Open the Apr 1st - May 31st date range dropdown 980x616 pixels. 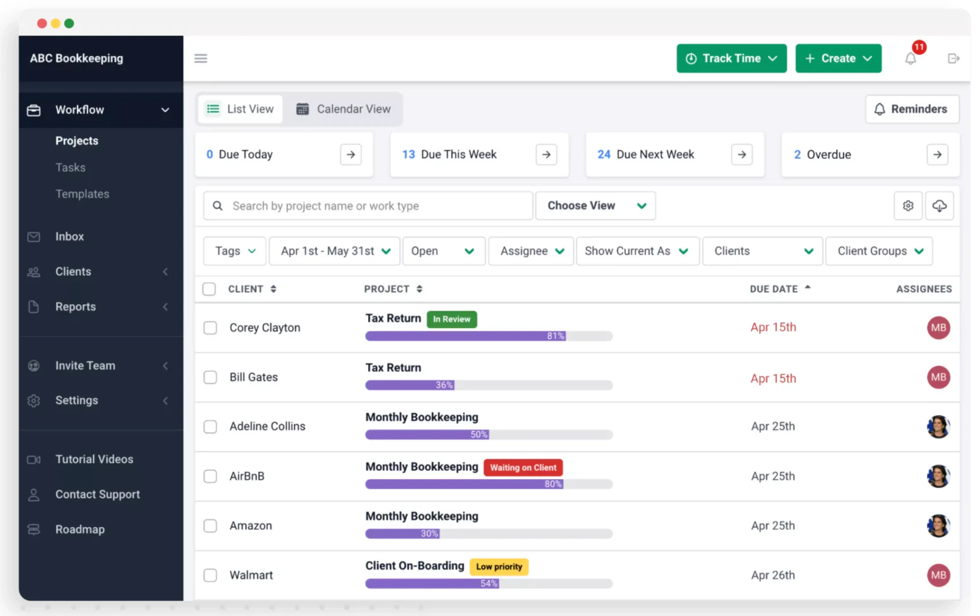point(335,251)
